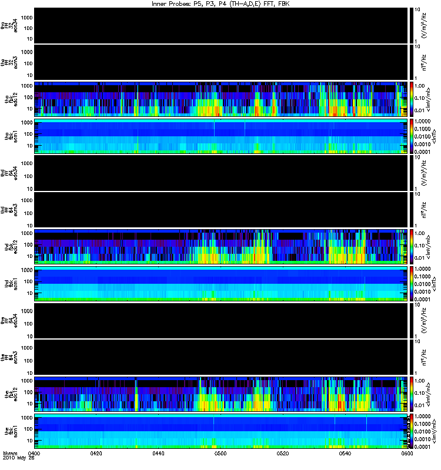The width and height of the screenshot is (441, 470).
Task: Select the thd fbk scm1 spectrogram panel
Action: 221,284
